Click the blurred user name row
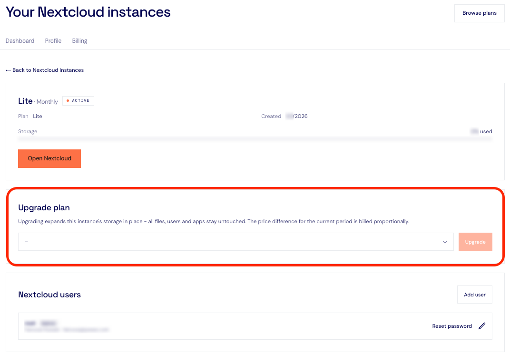The image size is (510, 354). (255, 326)
